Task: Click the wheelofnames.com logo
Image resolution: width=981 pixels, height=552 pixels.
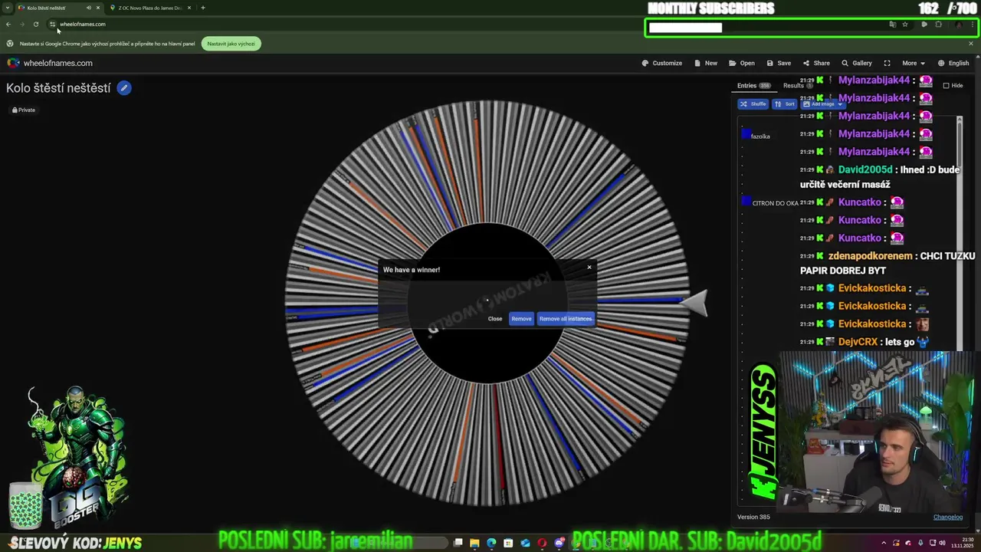Action: point(50,63)
